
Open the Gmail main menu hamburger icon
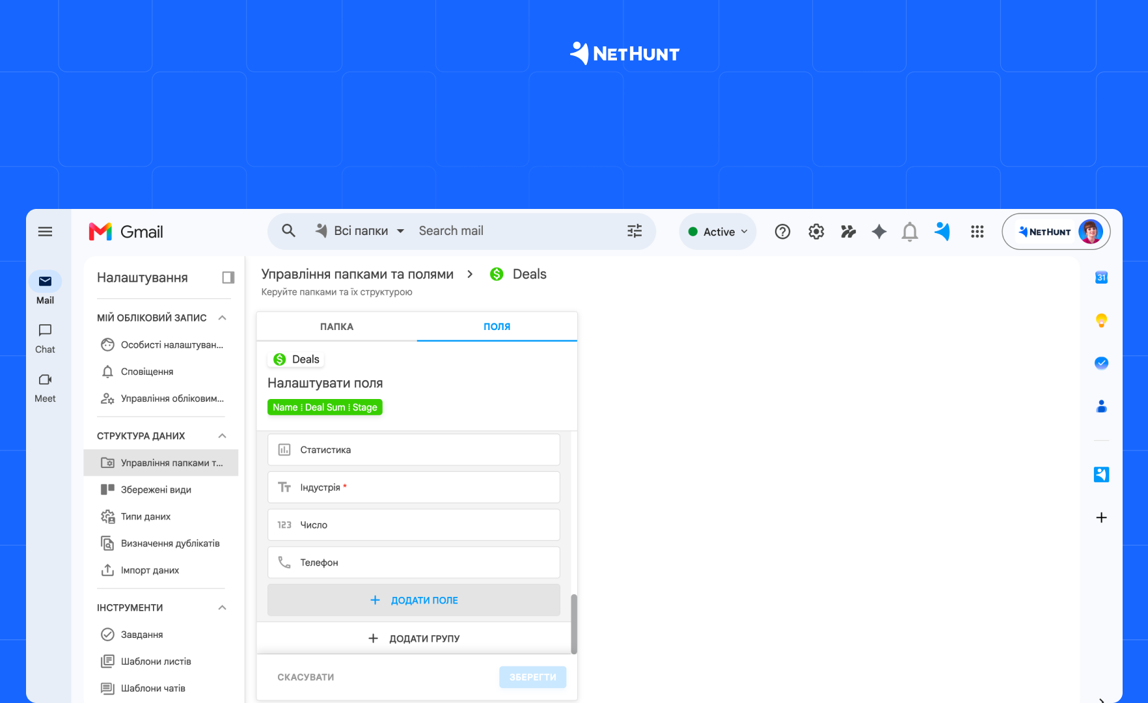[x=45, y=232]
